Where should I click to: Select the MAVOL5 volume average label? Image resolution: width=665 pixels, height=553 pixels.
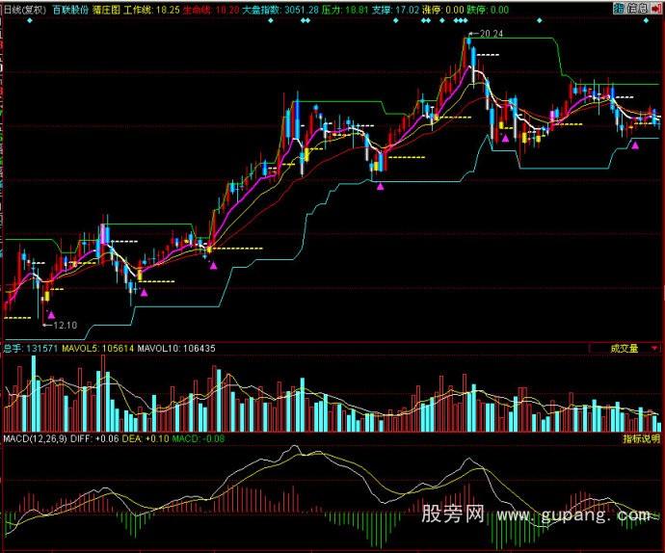(80, 349)
